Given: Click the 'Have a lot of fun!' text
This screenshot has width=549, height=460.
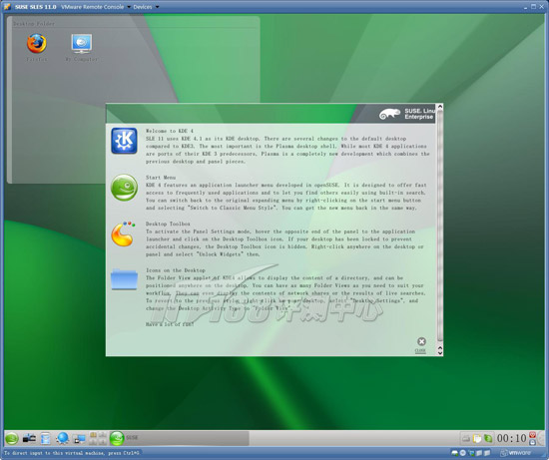Looking at the screenshot, I should pos(170,324).
